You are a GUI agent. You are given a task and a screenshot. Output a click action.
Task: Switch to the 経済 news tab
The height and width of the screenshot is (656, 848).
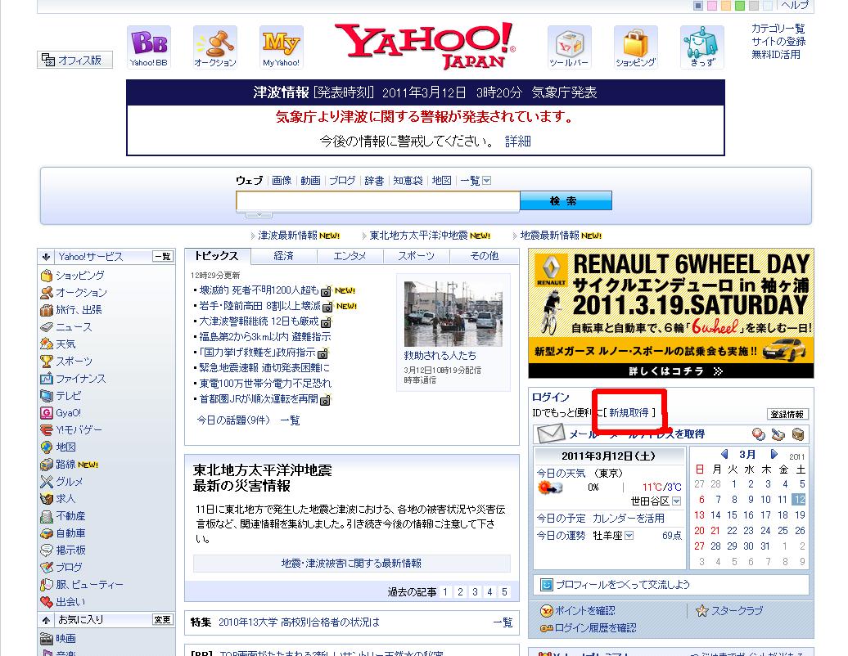pyautogui.click(x=283, y=256)
